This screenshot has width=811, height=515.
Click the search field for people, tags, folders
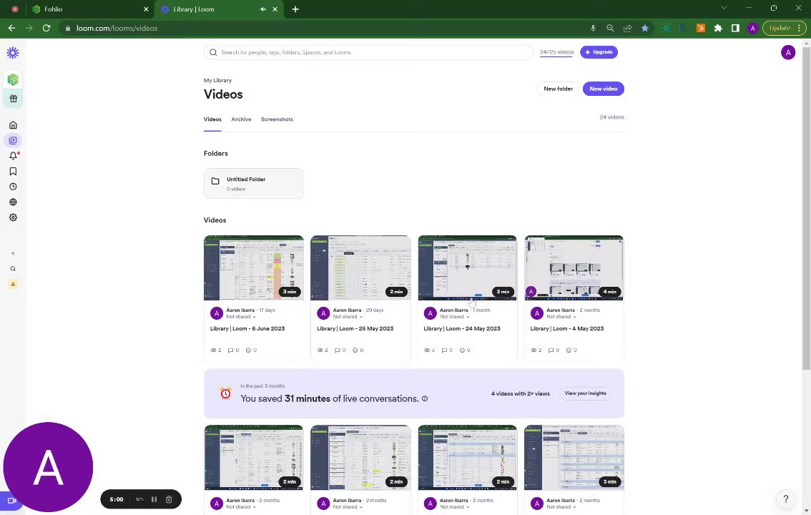[x=368, y=52]
